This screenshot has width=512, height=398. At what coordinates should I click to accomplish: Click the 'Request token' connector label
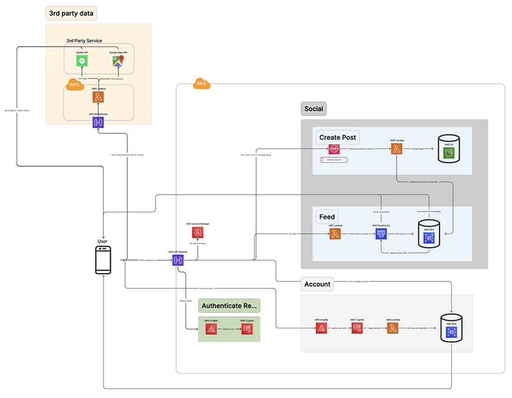pos(186,301)
